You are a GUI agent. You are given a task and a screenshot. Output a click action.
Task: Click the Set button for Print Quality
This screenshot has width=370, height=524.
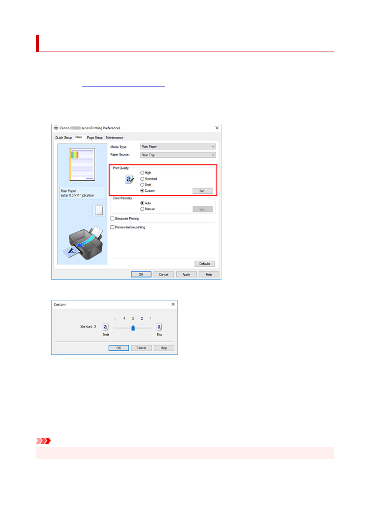(x=203, y=191)
